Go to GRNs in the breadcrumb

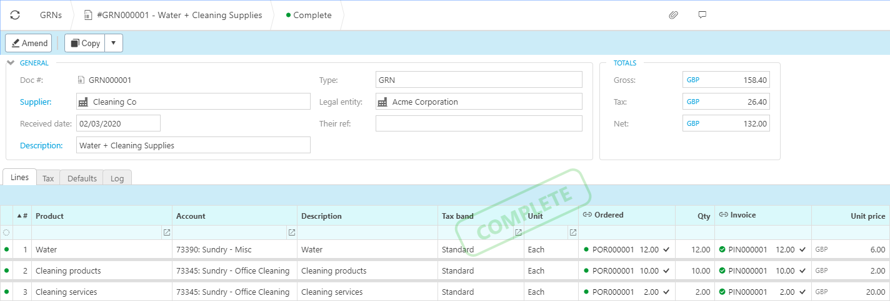tap(51, 15)
